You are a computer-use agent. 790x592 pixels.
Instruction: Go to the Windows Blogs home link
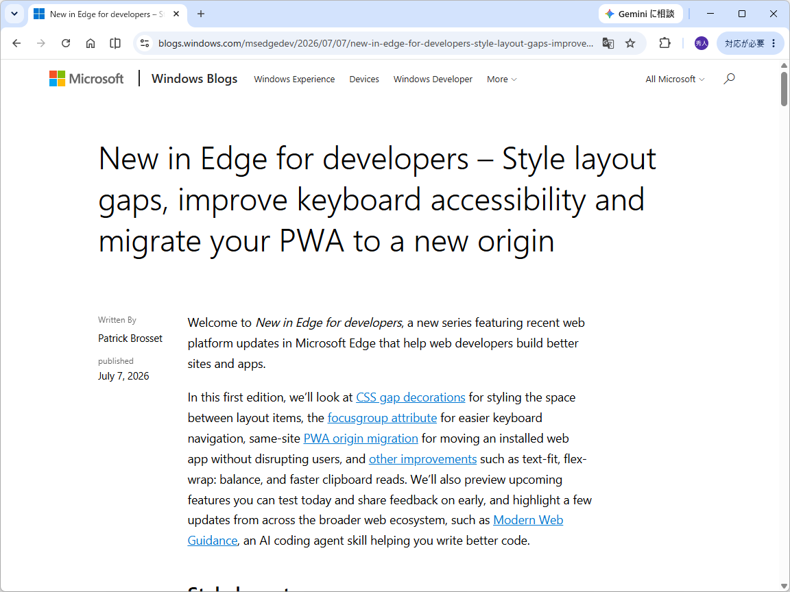(195, 79)
